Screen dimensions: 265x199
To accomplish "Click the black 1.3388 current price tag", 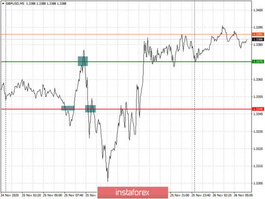I will [x=257, y=39].
